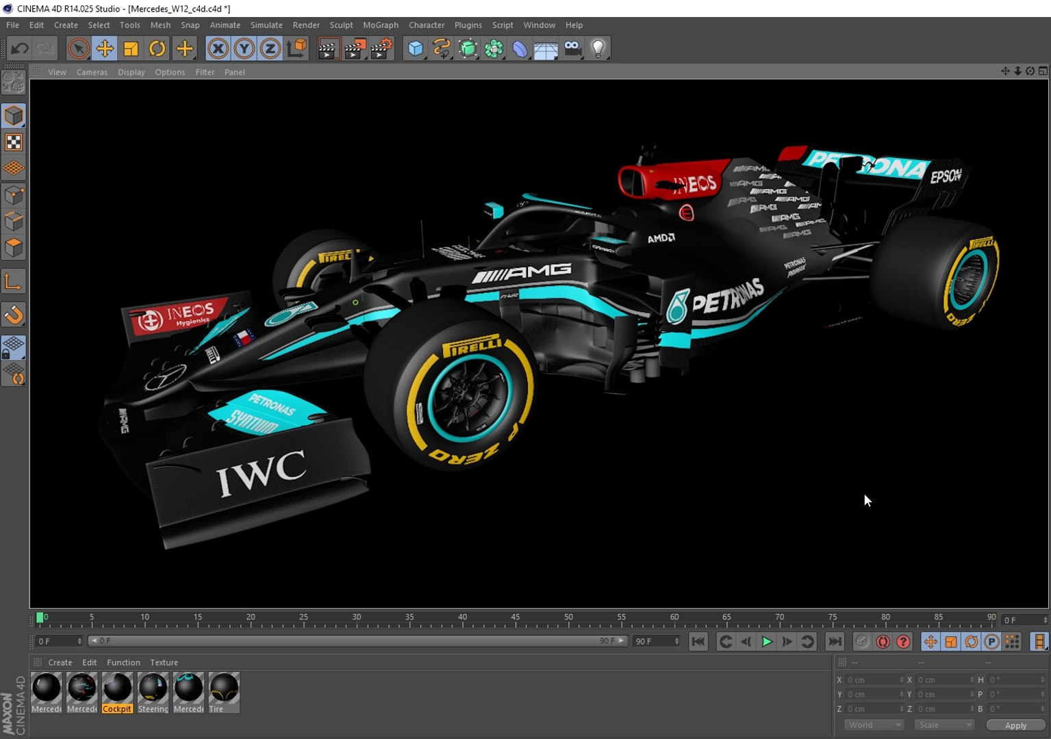The height and width of the screenshot is (739, 1051).
Task: Switch to Points mode
Action: [x=14, y=196]
